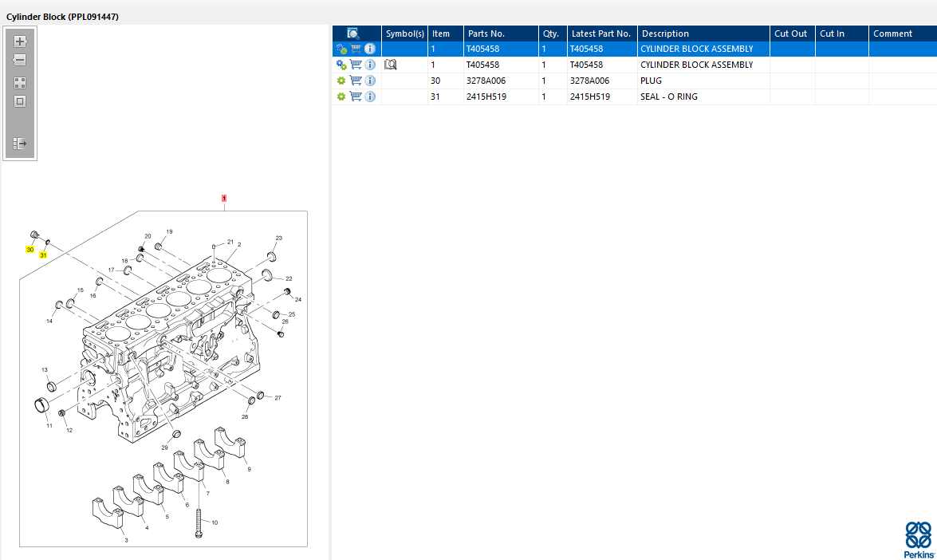Viewport: 937px width, 560px height.
Task: Click assembly gears icon on the unselected T405458 row
Action: [x=341, y=65]
